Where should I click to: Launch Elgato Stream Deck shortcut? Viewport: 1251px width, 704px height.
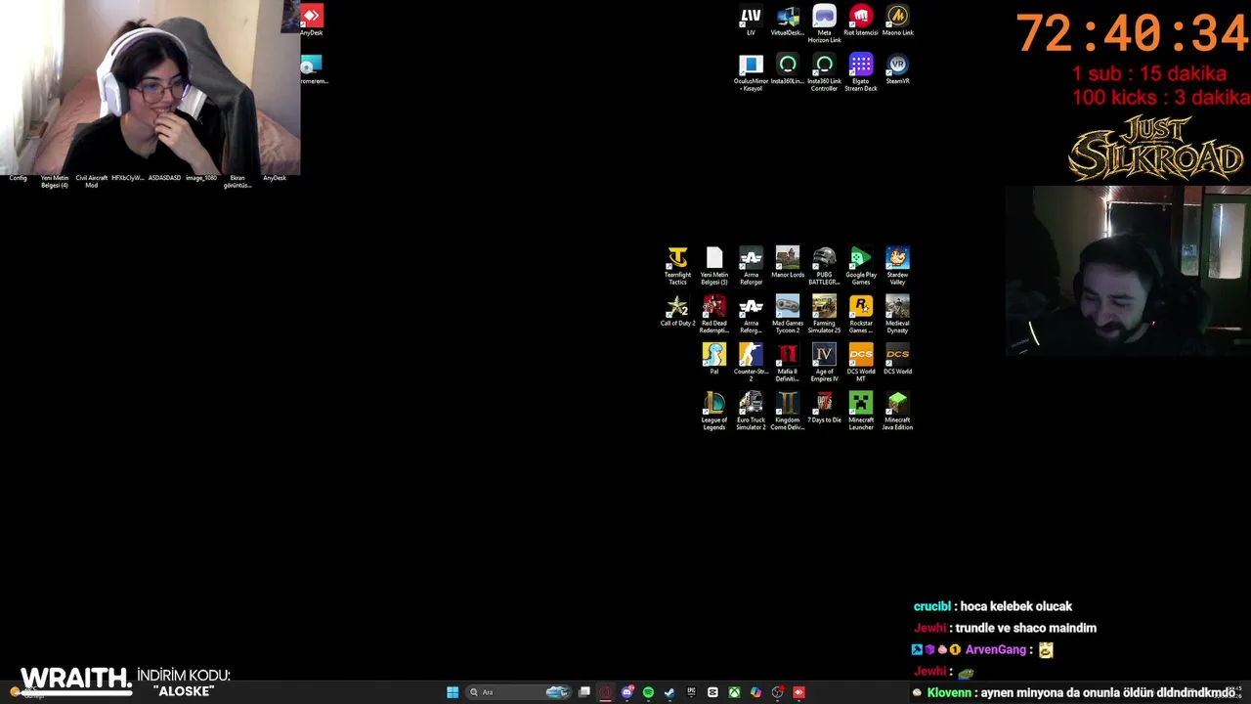click(861, 72)
